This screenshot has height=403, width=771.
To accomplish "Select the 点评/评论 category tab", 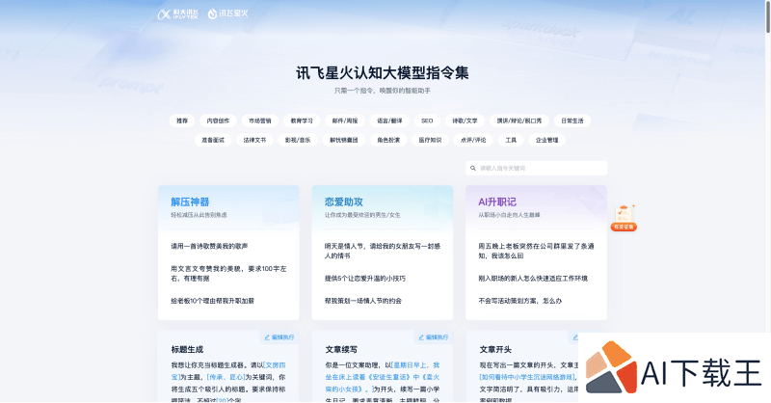I will pos(473,140).
